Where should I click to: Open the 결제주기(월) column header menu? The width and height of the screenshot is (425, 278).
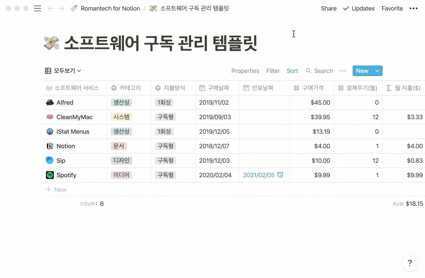coord(358,88)
